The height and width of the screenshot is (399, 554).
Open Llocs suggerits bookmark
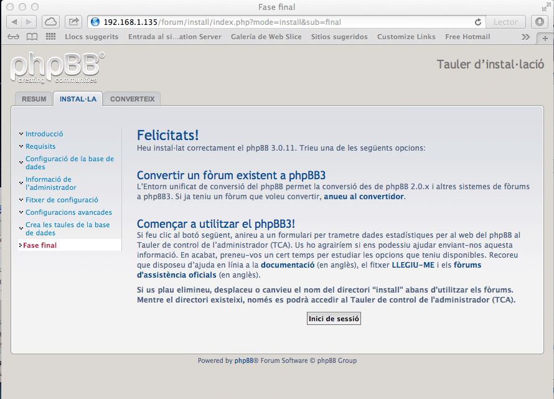coord(92,37)
